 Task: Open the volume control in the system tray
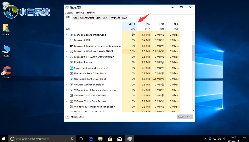[219, 139]
